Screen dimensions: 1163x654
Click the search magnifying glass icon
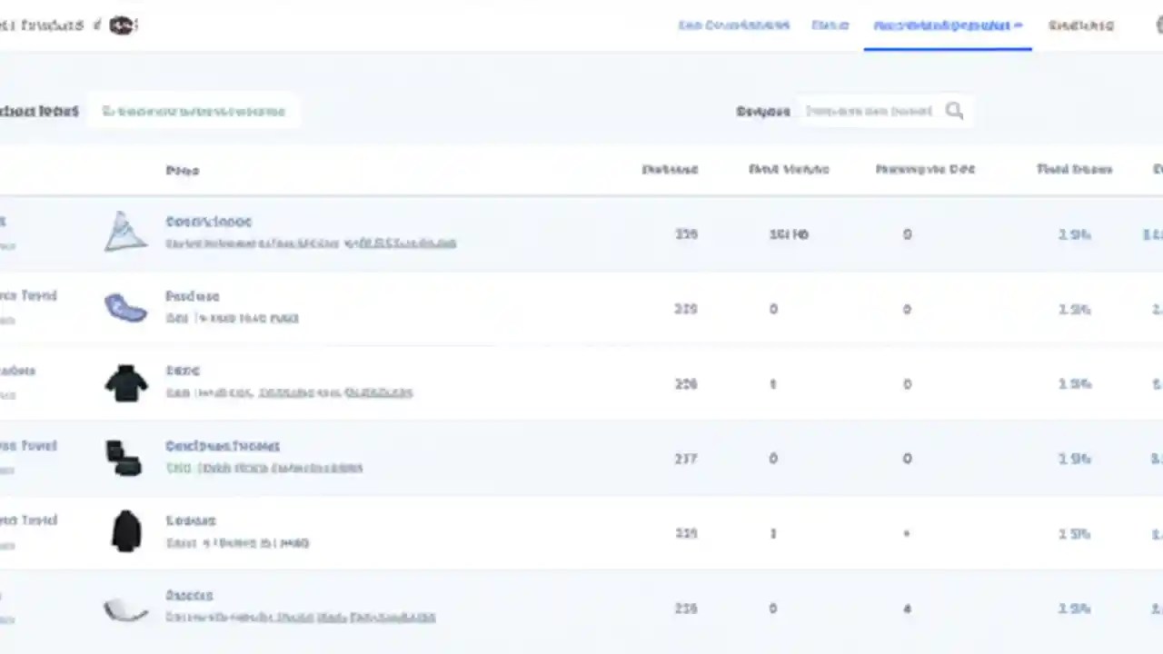tap(954, 111)
